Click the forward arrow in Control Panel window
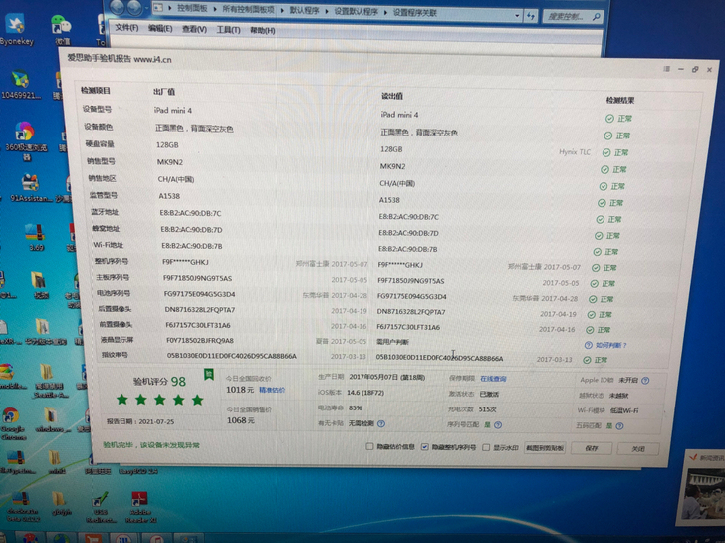Screen dimensions: 725x543 coord(134,7)
